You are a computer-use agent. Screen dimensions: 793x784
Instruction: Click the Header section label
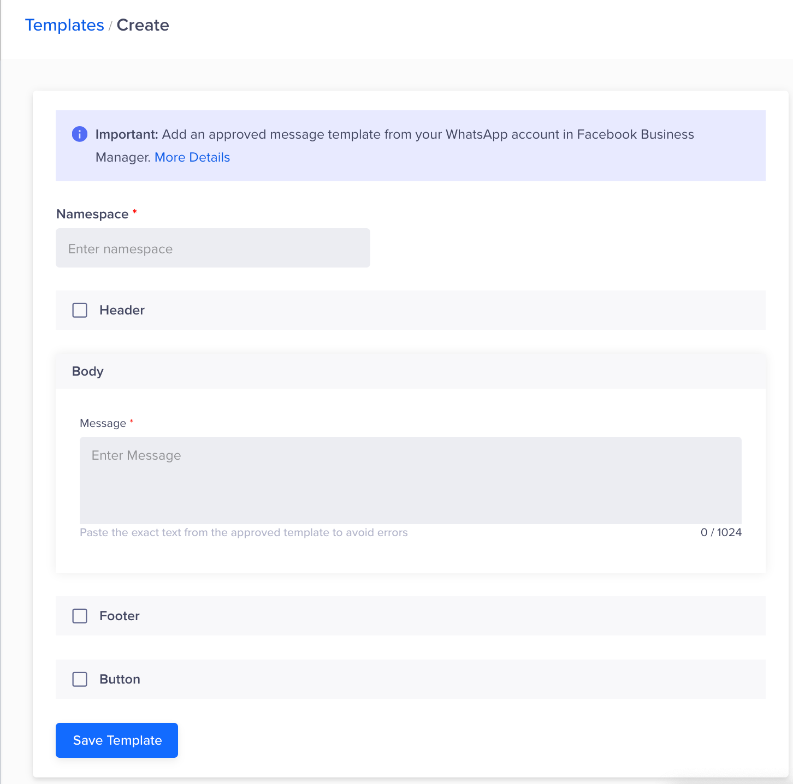(x=122, y=310)
